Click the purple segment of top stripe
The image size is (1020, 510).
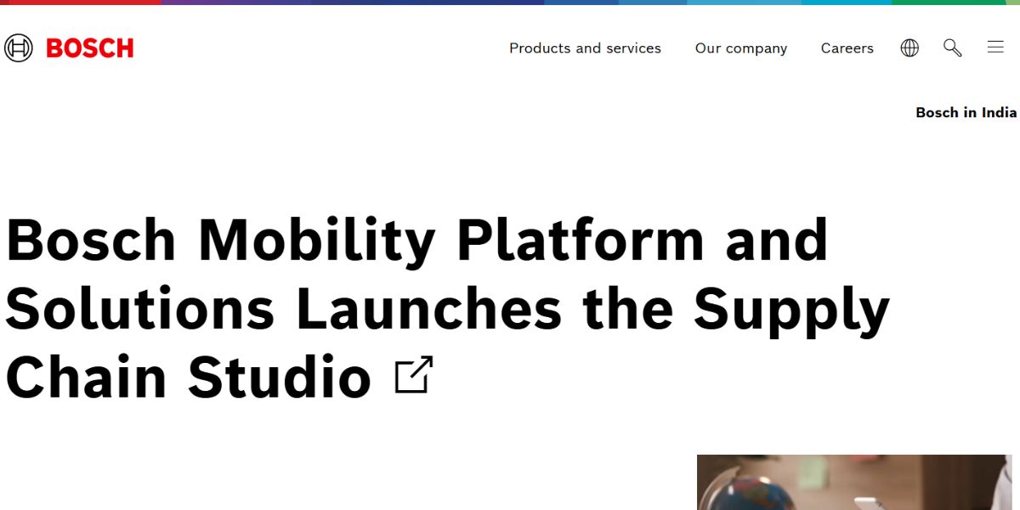(235, 3)
